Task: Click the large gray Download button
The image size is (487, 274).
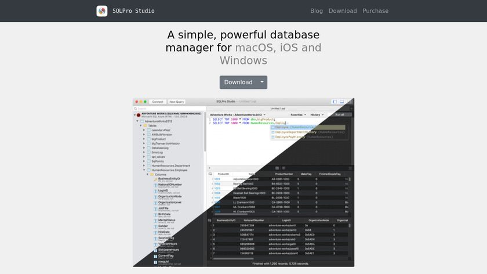Action: [x=238, y=82]
